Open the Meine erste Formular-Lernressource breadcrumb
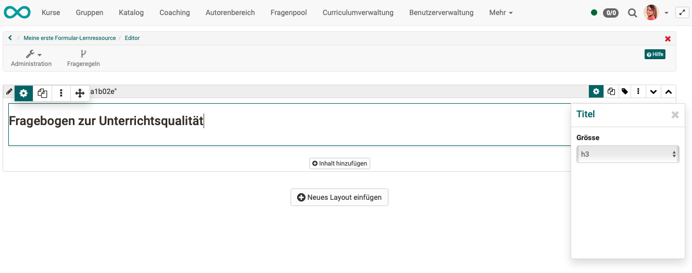The height and width of the screenshot is (273, 692). (x=70, y=38)
